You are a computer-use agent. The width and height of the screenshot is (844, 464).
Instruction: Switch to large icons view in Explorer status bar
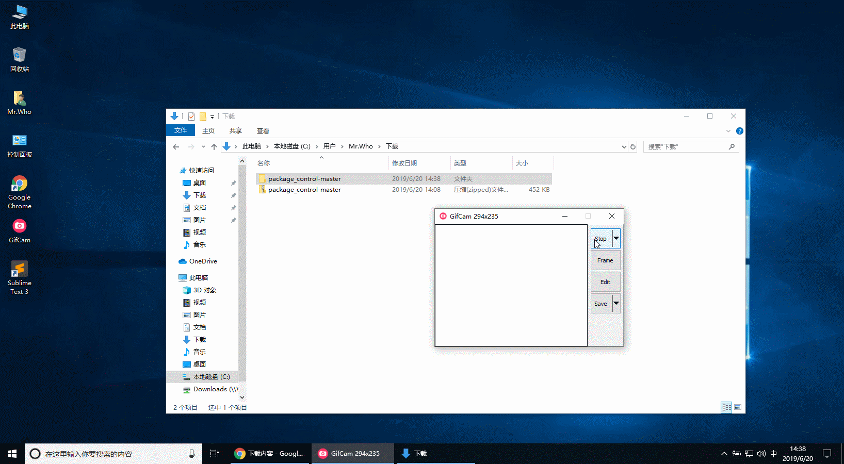click(x=738, y=407)
